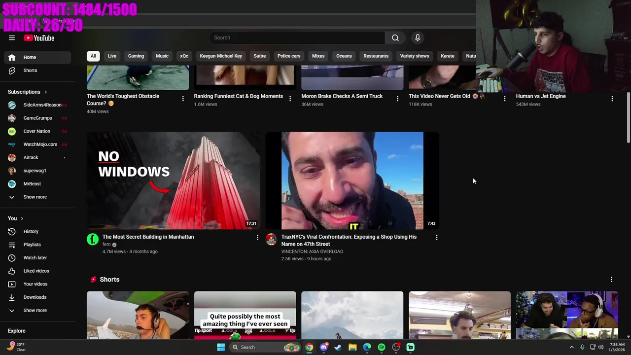This screenshot has height=355, width=631.
Task: Expand Show more under Subscriptions
Action: coord(37,197)
